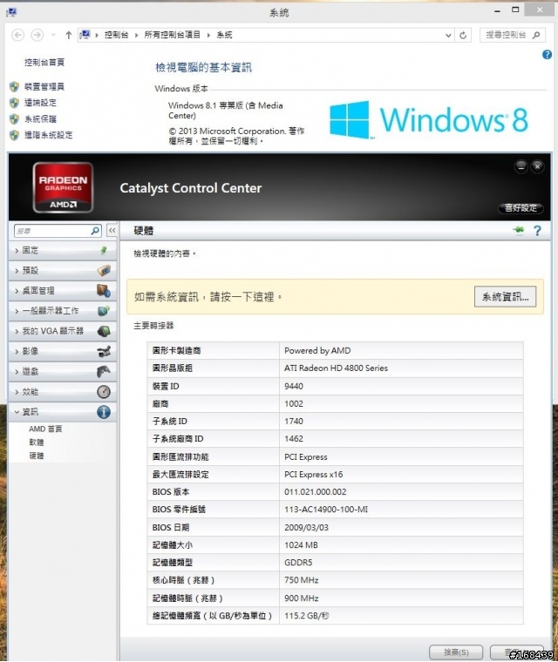Click the BIOS part number 113-AC14900-100-MI
The width and height of the screenshot is (558, 662).
click(326, 510)
